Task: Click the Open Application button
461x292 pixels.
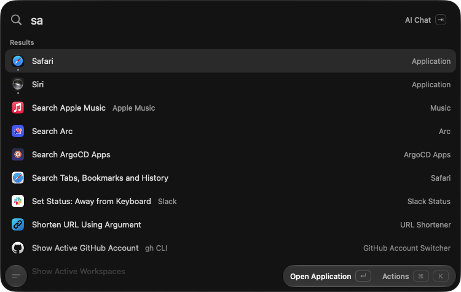Action: point(331,277)
